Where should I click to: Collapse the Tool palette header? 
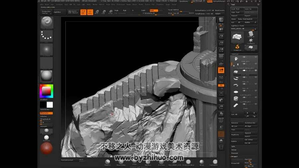coord(233,4)
